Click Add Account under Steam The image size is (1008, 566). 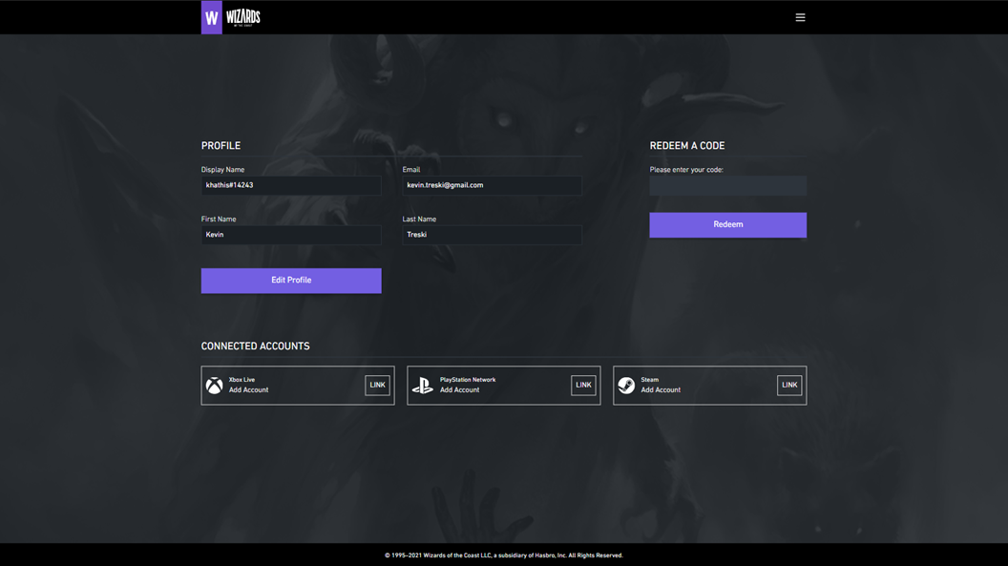pos(661,390)
